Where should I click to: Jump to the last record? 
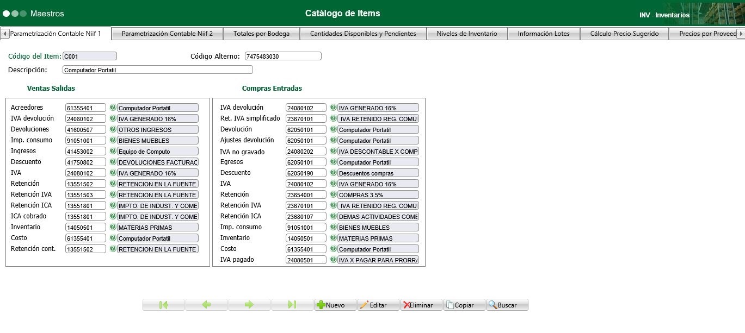coord(292,305)
